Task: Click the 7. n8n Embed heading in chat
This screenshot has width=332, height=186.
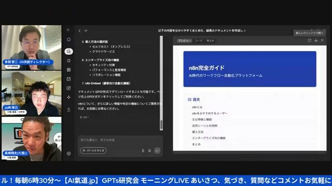Action: tap(106, 83)
